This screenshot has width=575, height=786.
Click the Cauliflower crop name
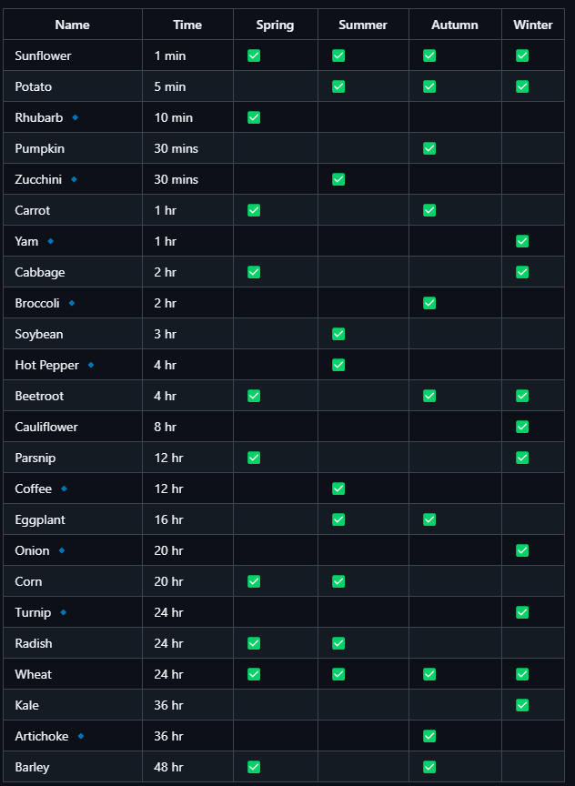coord(46,427)
